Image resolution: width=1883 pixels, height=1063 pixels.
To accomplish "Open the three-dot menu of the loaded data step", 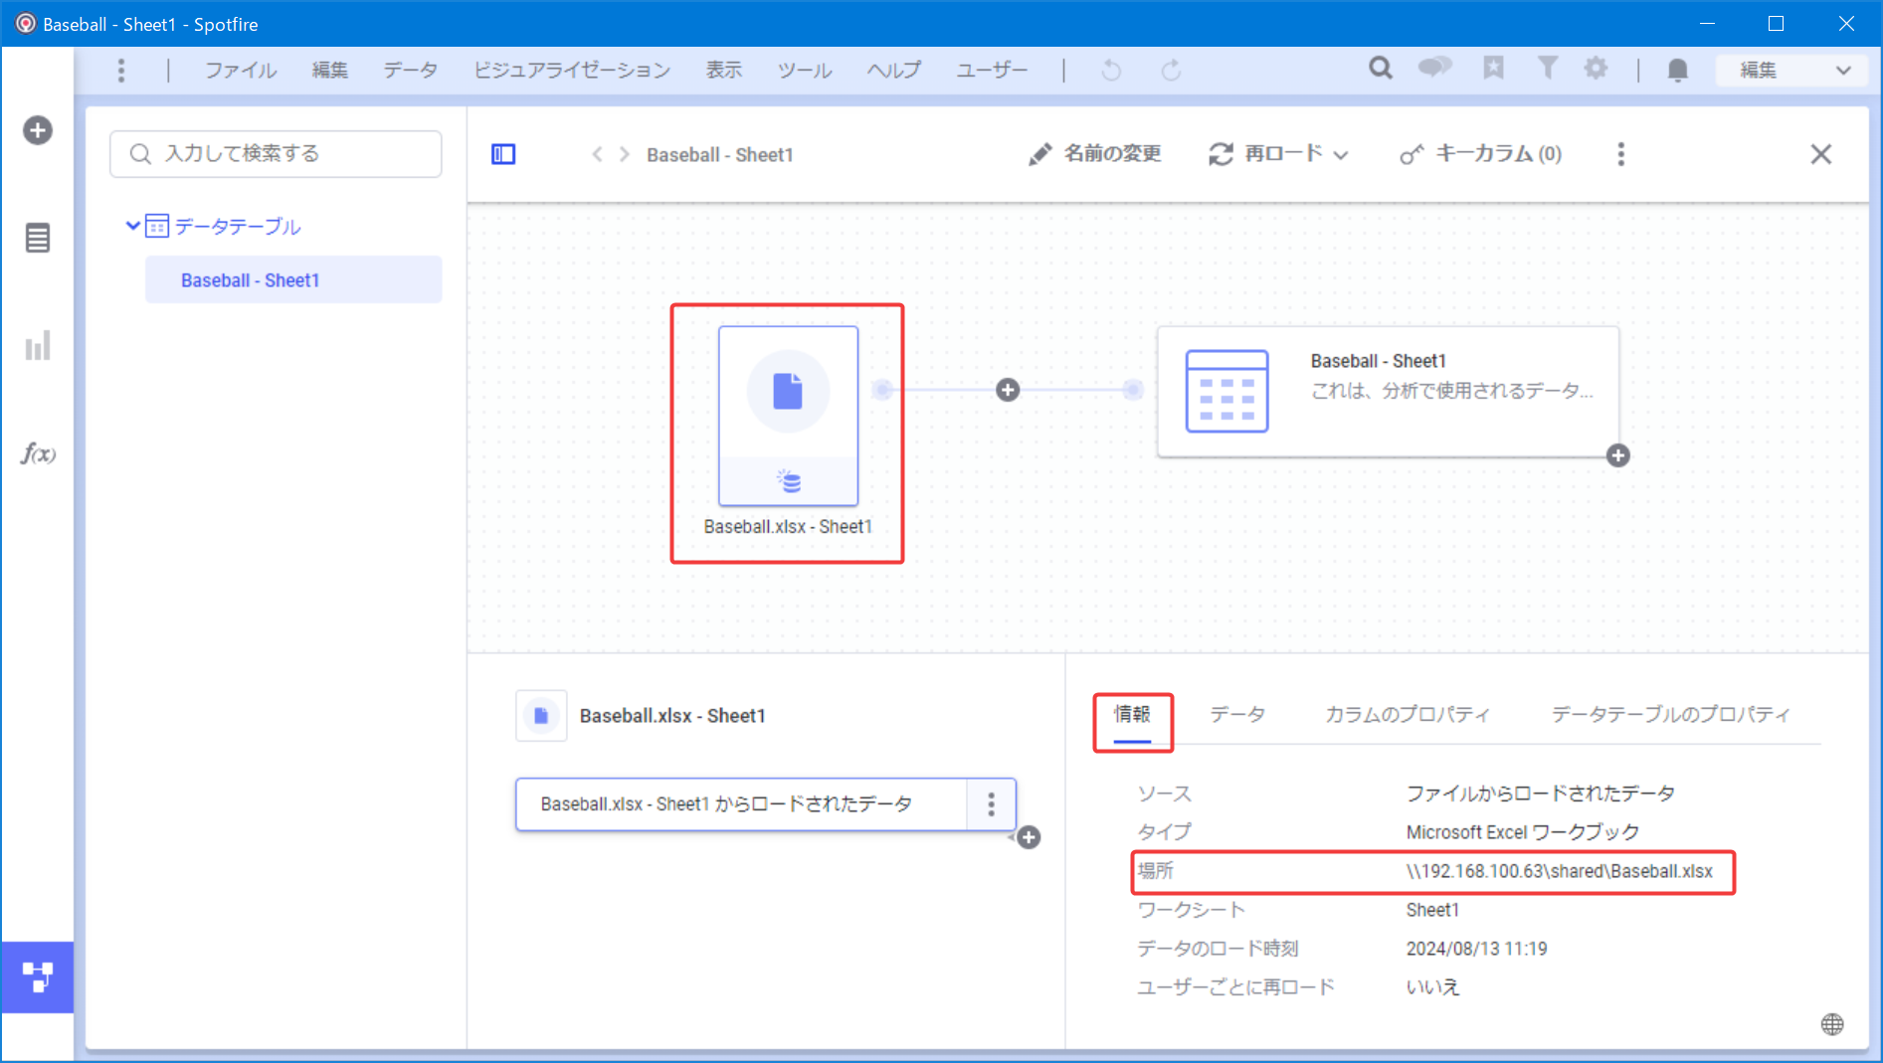I will click(x=991, y=804).
